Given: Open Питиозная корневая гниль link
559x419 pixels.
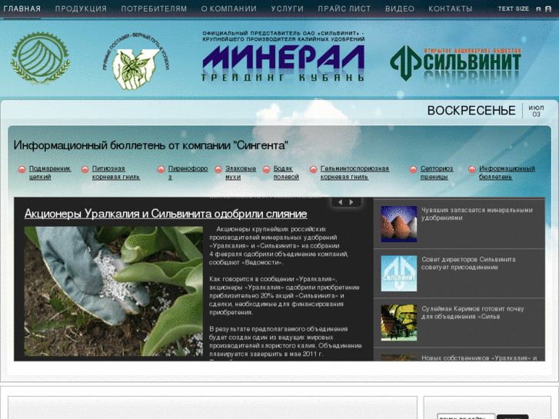Looking at the screenshot, I should pyautogui.click(x=116, y=172).
